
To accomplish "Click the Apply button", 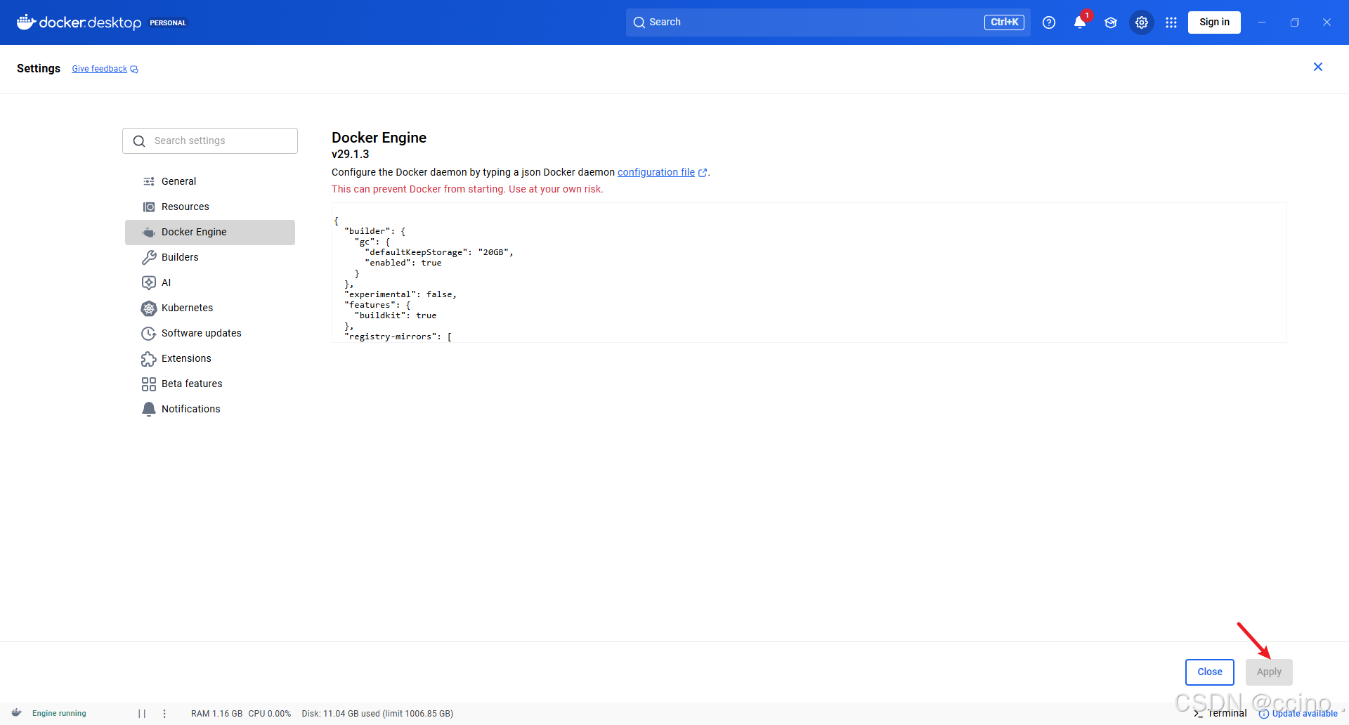I will pyautogui.click(x=1269, y=672).
